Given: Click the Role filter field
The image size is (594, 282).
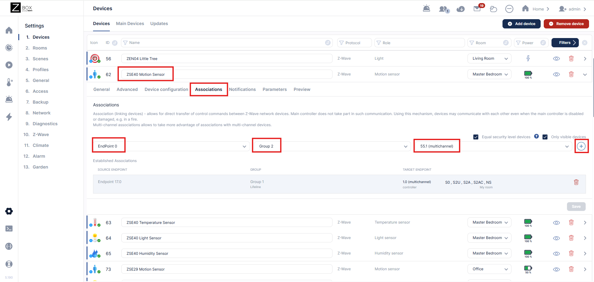Looking at the screenshot, I should (420, 43).
